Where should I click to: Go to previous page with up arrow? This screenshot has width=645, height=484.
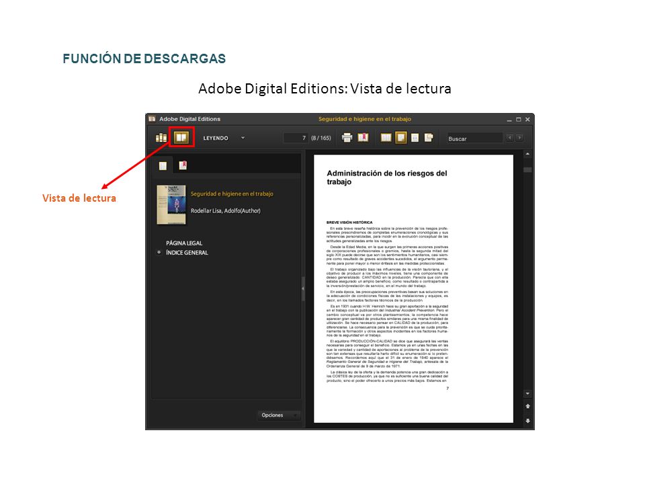coord(527,406)
